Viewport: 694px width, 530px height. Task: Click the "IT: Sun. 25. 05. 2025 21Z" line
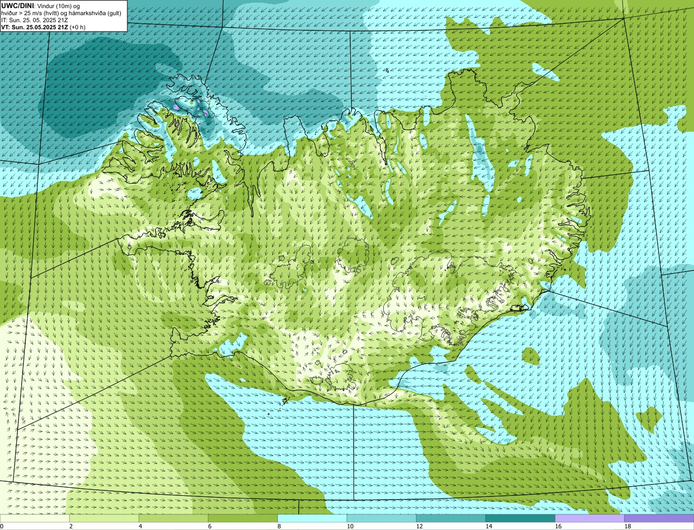tap(35, 20)
